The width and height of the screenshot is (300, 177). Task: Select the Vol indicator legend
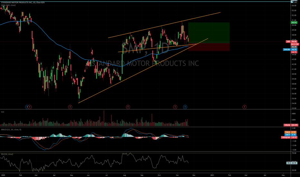click(3, 112)
